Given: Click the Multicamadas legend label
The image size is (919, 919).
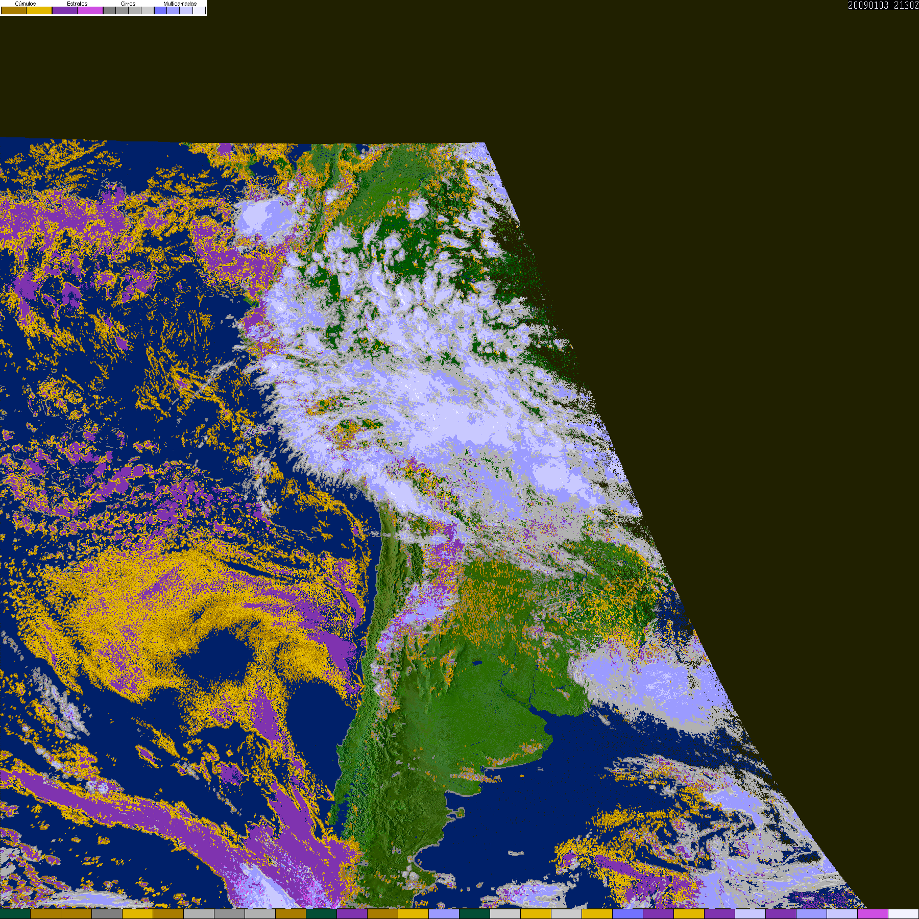Looking at the screenshot, I should coord(180,4).
